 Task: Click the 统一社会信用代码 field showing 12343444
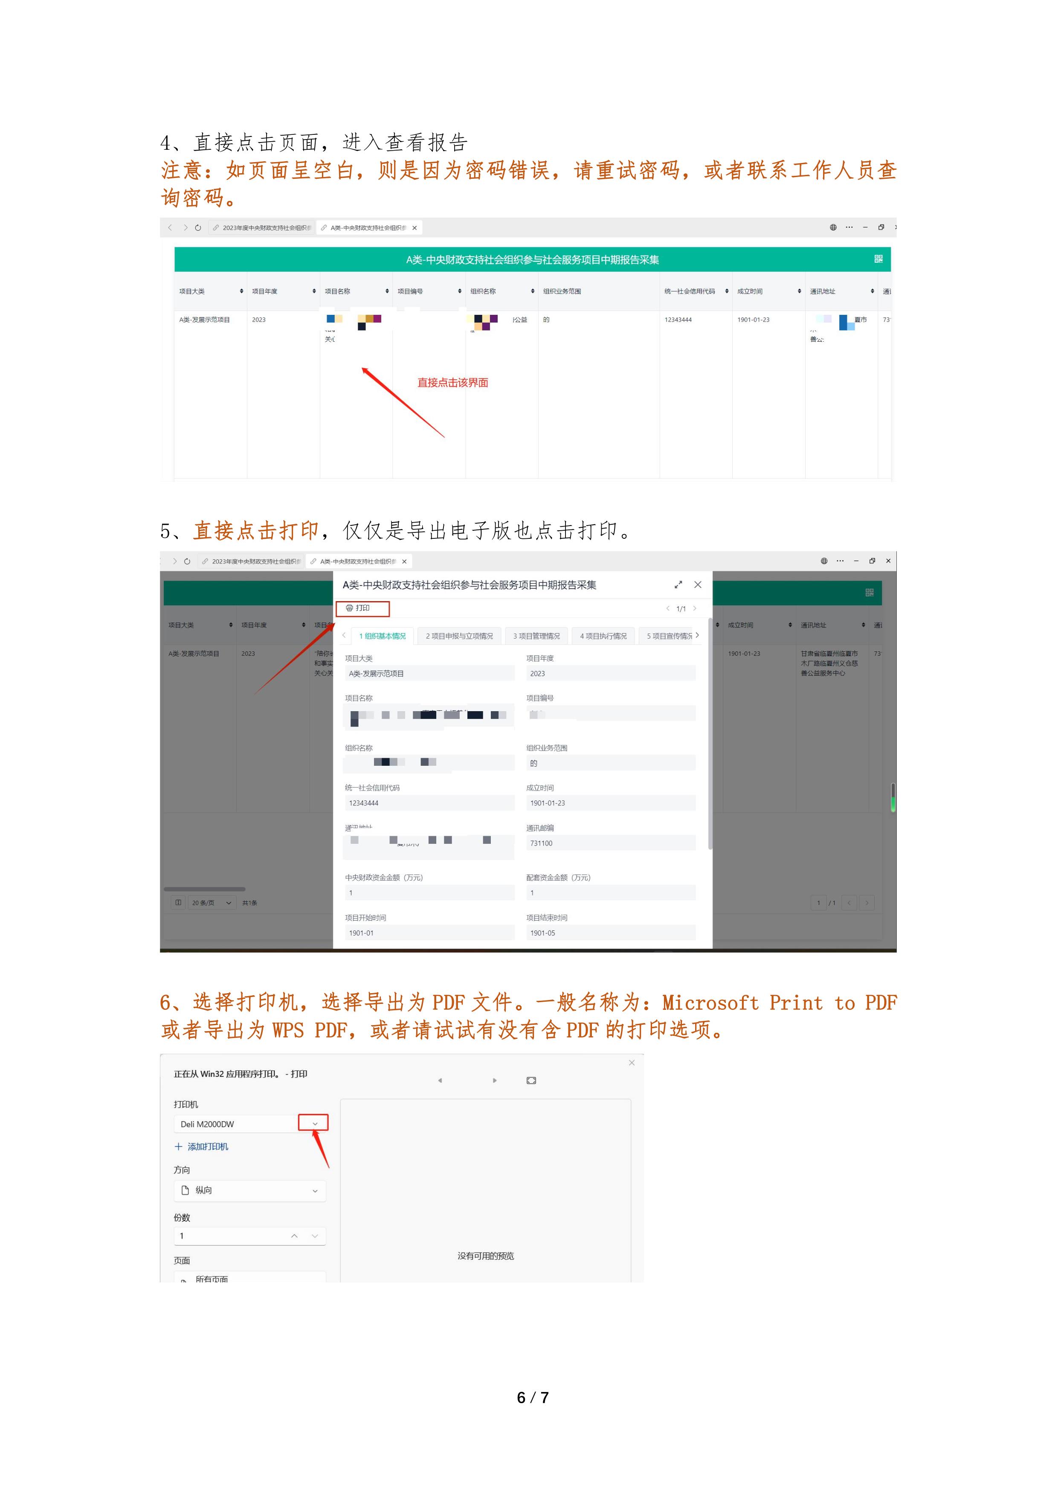(429, 802)
